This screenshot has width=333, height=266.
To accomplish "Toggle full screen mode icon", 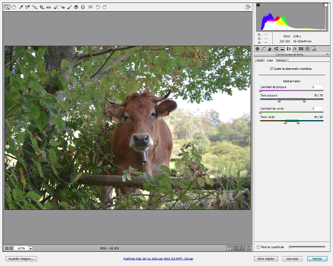I will pyautogui.click(x=248, y=7).
